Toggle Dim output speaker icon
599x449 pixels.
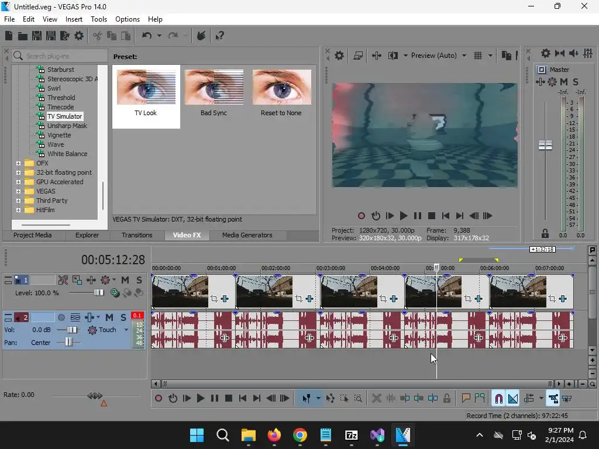pyautogui.click(x=573, y=53)
